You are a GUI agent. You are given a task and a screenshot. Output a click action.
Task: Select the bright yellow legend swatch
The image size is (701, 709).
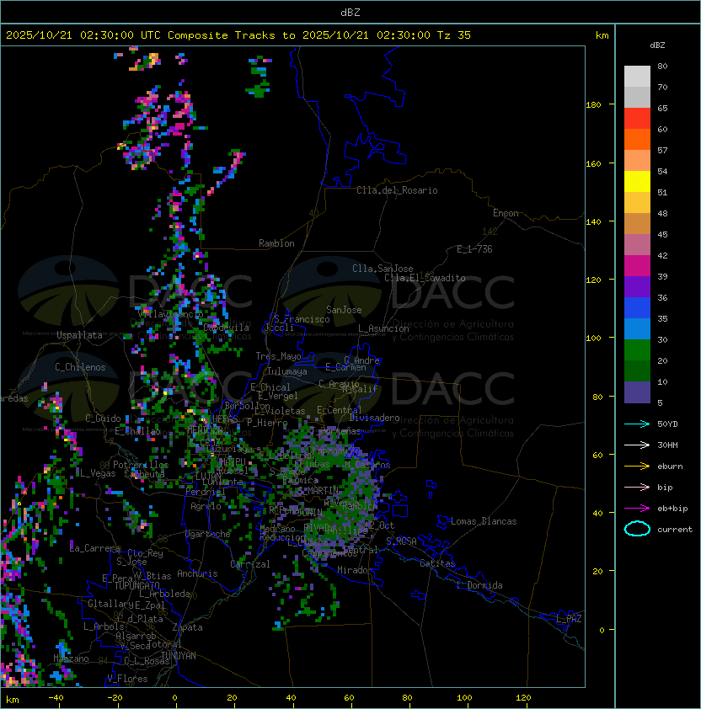(x=637, y=182)
